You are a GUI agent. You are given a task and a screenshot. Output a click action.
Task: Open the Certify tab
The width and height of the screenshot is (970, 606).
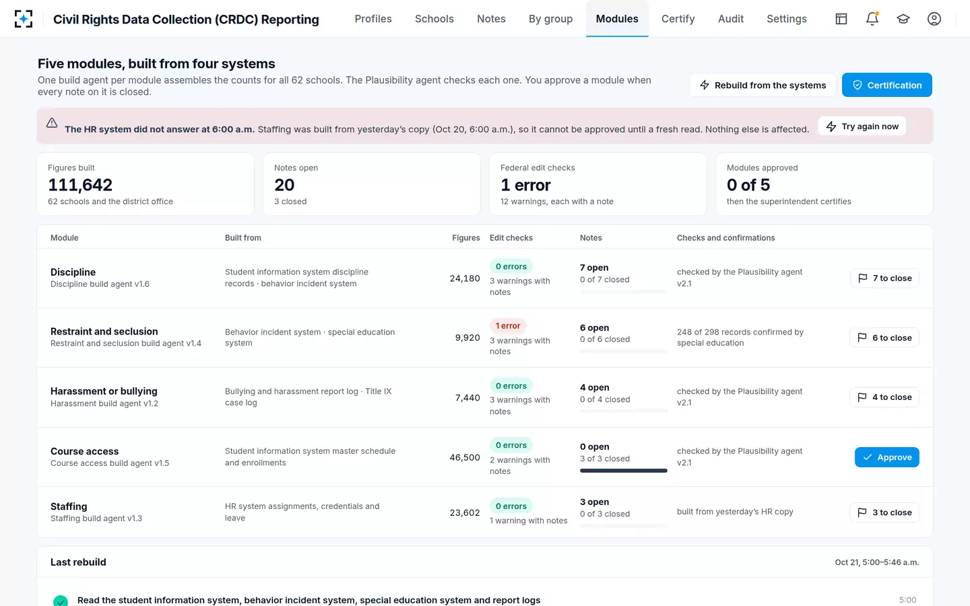678,19
